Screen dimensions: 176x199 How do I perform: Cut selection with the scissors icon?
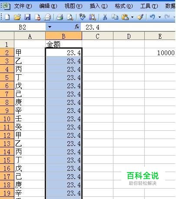pos(105,17)
